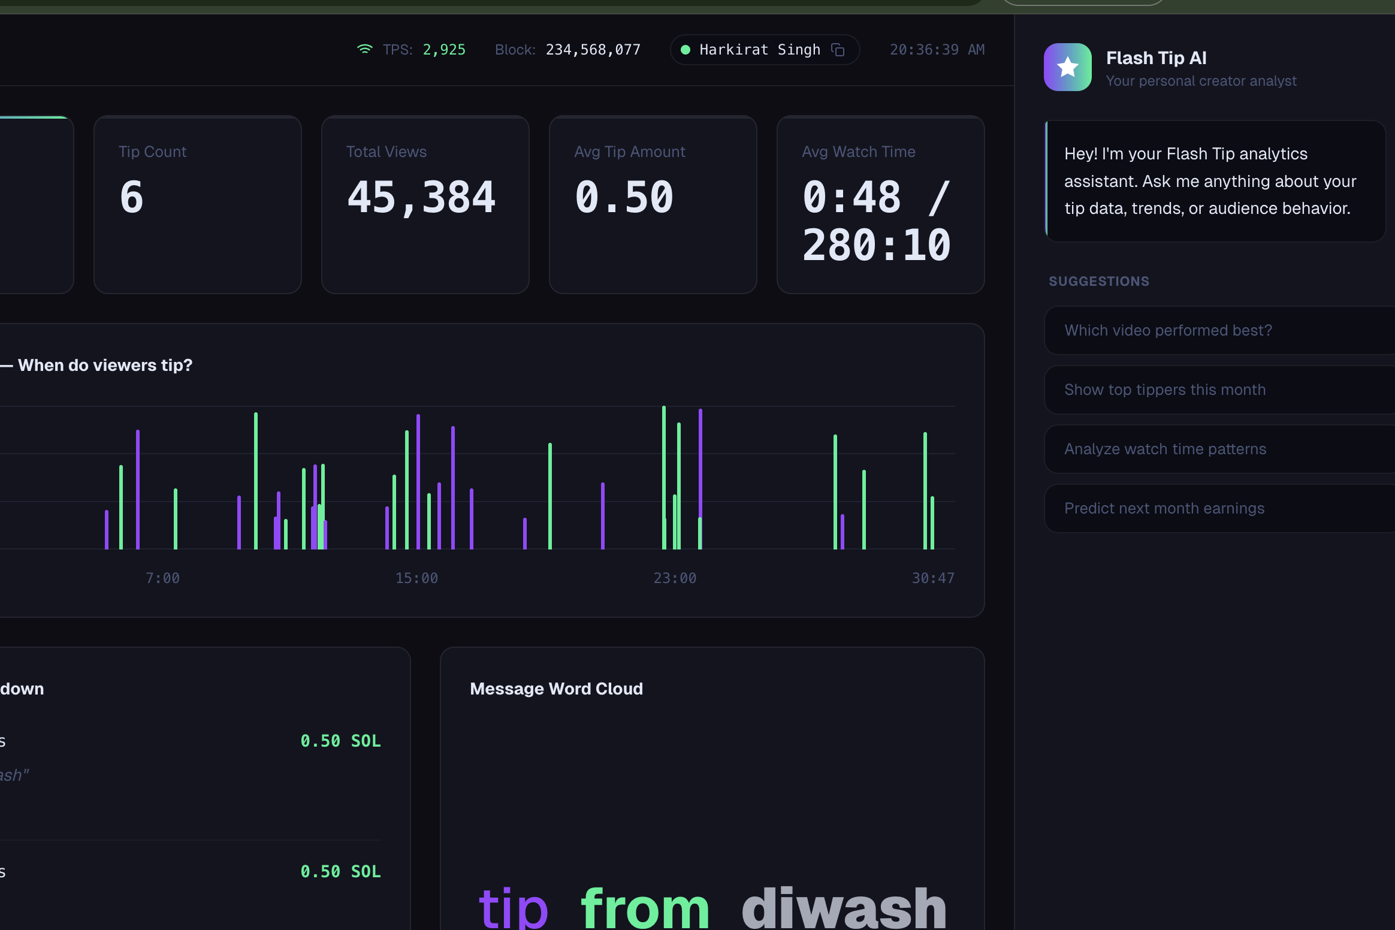Screen dimensions: 1395x930
Task: Open the Tip Count stat card
Action: [x=197, y=204]
